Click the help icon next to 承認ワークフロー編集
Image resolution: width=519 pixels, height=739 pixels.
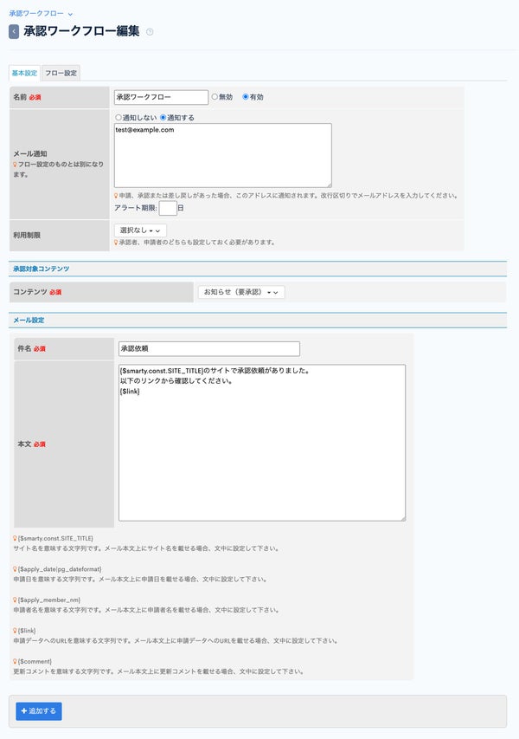coord(150,32)
